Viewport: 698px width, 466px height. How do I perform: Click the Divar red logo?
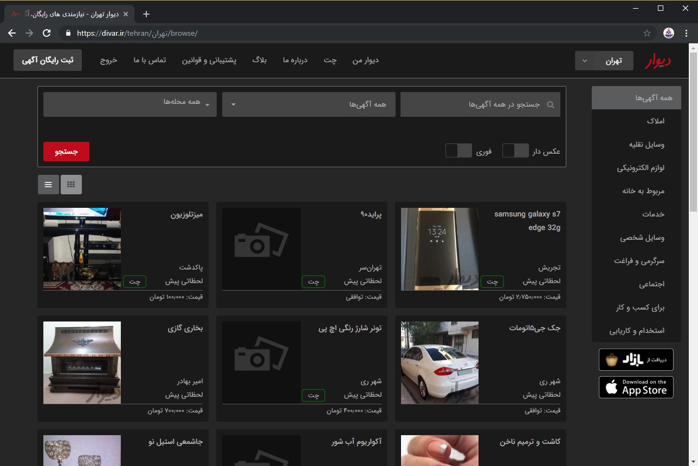(658, 61)
